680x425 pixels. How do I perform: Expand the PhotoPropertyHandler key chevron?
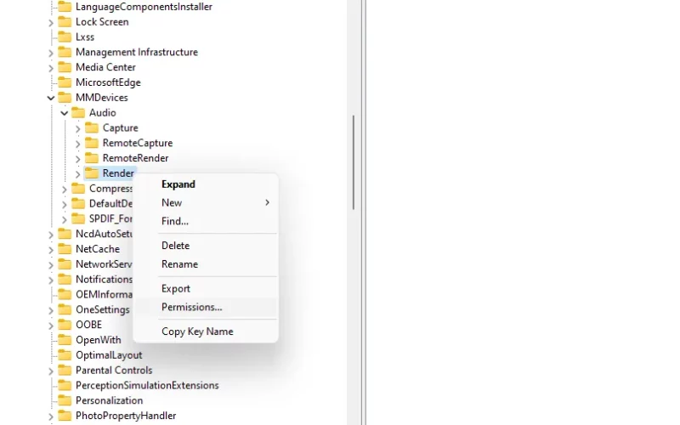click(51, 416)
